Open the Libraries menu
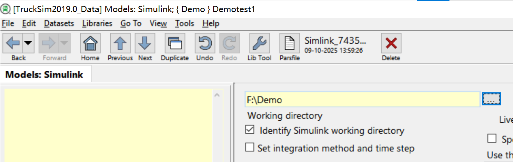 97,23
